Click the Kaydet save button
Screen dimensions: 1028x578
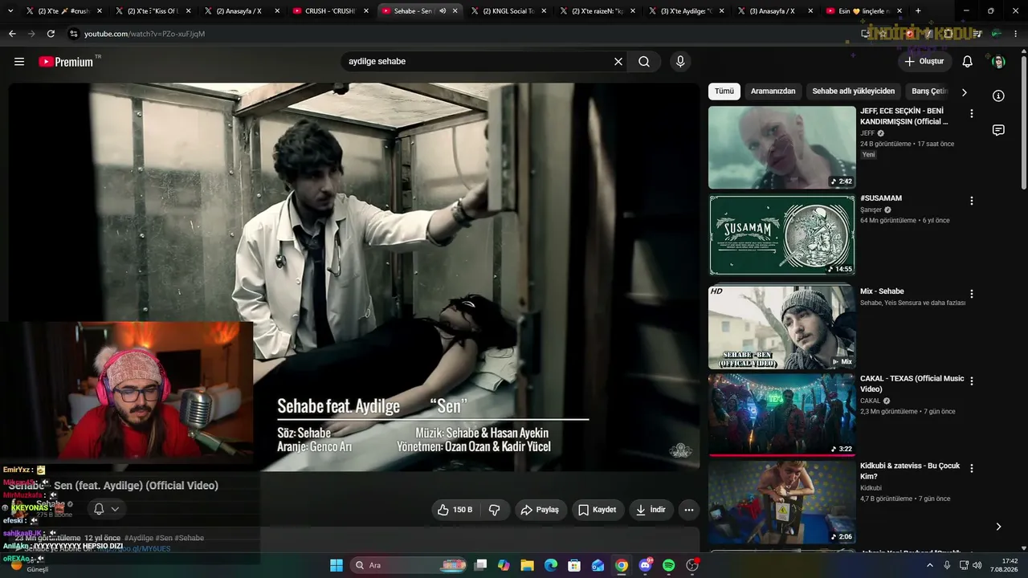pyautogui.click(x=598, y=510)
